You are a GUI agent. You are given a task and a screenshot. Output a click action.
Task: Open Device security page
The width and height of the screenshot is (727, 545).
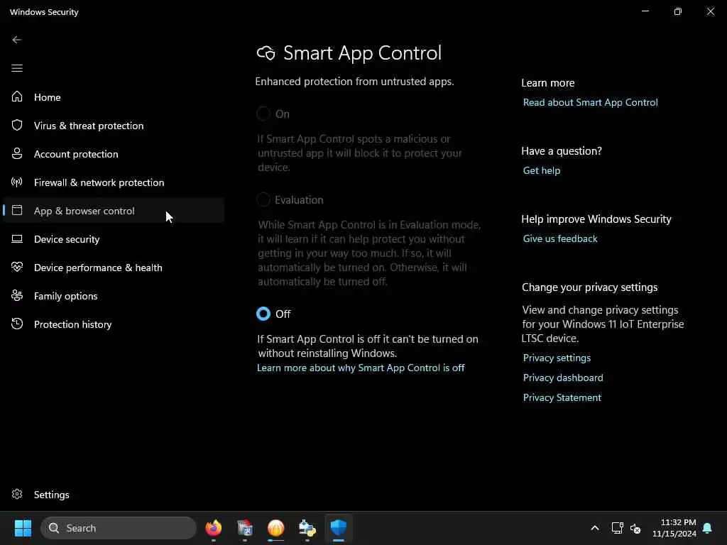pyautogui.click(x=114, y=239)
